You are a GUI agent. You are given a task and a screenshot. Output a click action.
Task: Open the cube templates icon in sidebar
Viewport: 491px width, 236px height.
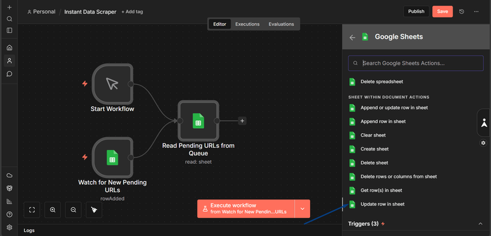click(x=10, y=188)
